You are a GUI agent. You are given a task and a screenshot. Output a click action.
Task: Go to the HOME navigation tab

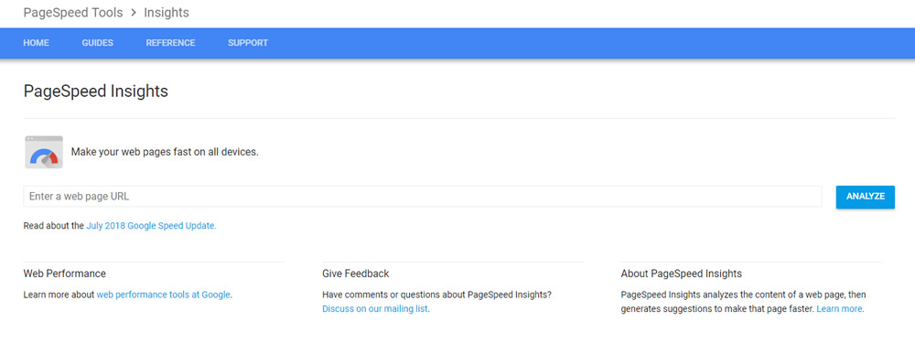37,43
